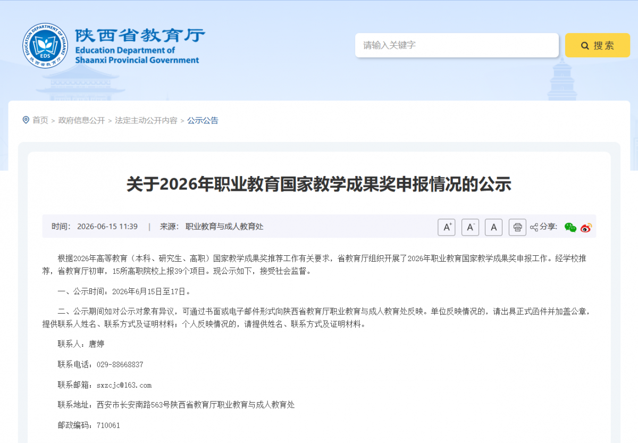
Task: Click the contact name 联系人：唐婷
Action: pos(81,344)
